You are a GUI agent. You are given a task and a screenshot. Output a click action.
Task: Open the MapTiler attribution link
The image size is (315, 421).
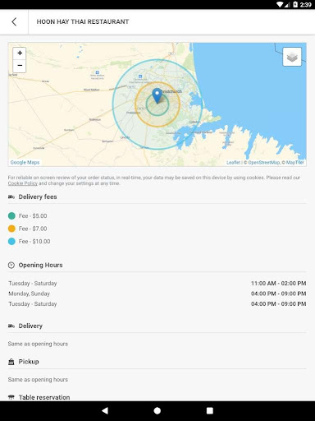[x=294, y=163]
